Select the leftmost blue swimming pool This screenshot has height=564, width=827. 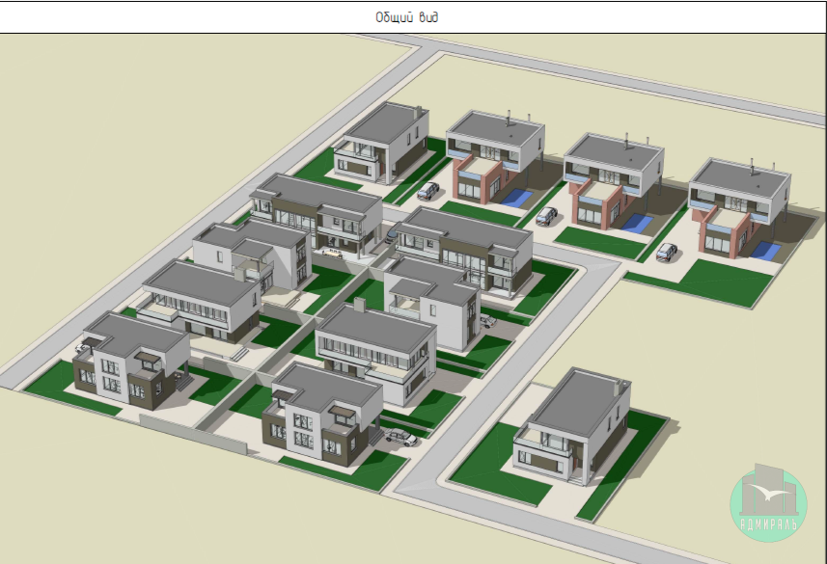[x=516, y=199]
